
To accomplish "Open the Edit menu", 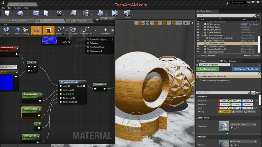I will tap(10, 8).
